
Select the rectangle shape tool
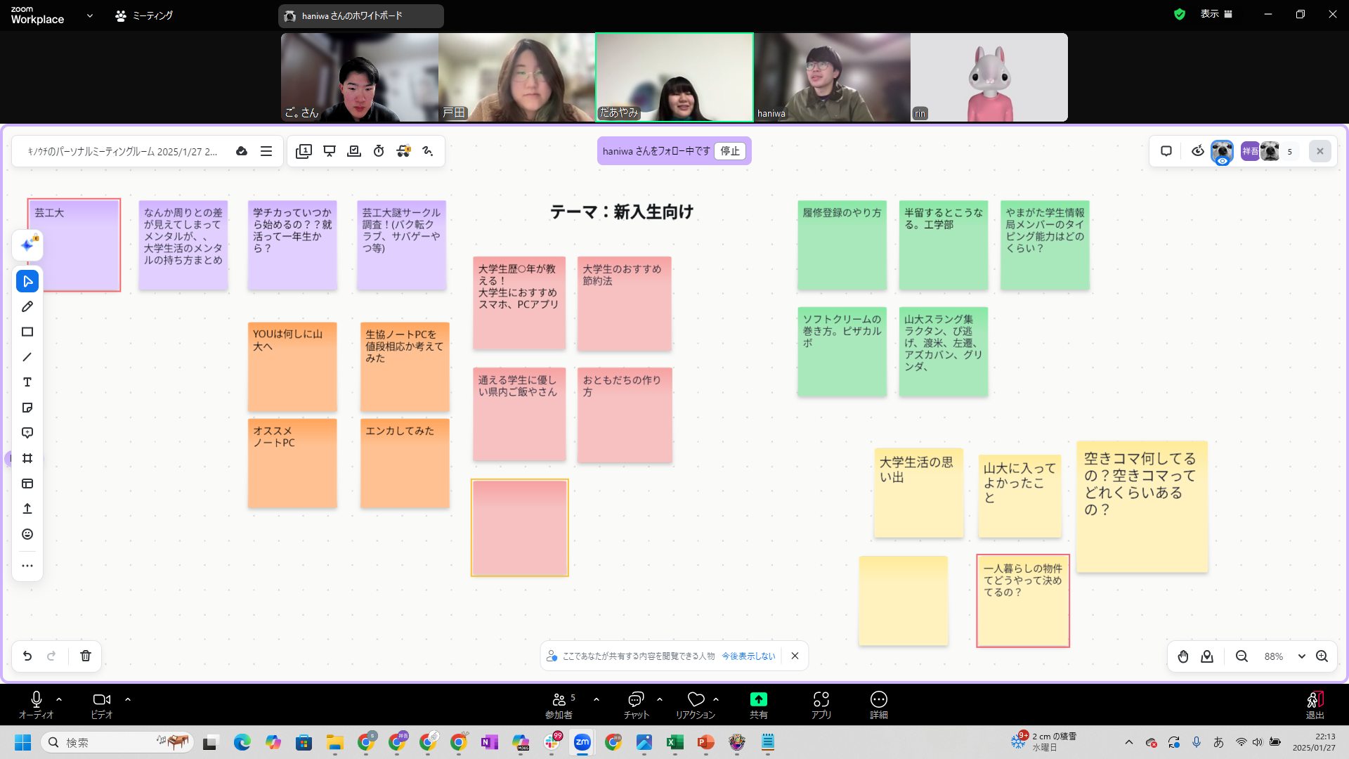pos(27,332)
